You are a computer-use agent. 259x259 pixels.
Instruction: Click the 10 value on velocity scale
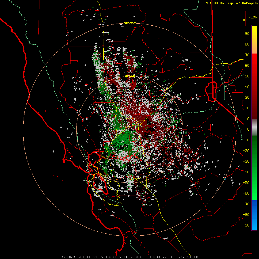[247, 119]
